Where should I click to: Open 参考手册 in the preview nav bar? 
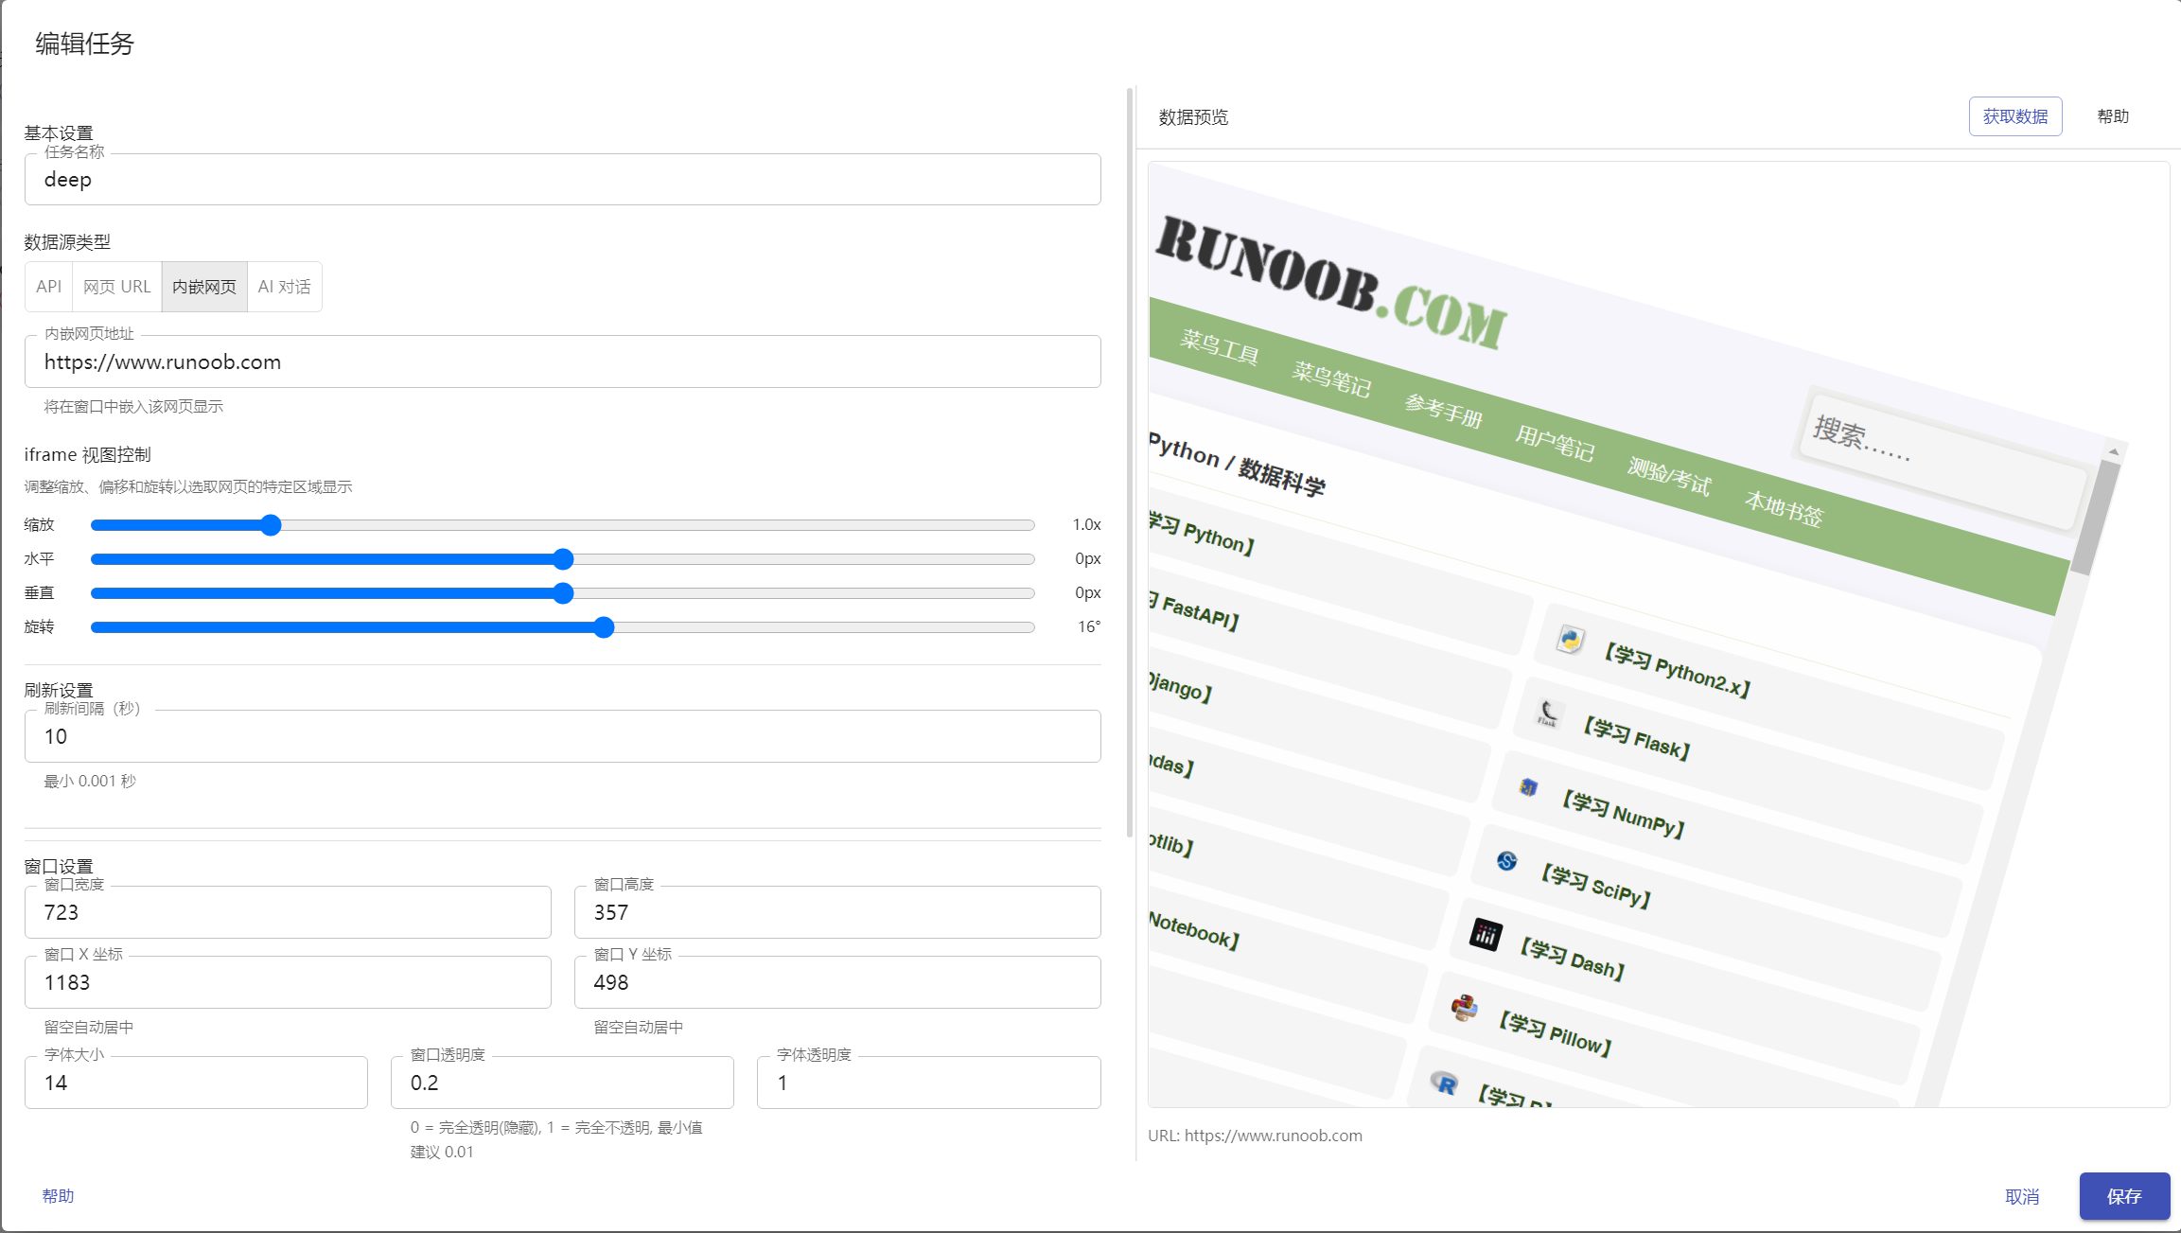tap(1443, 410)
